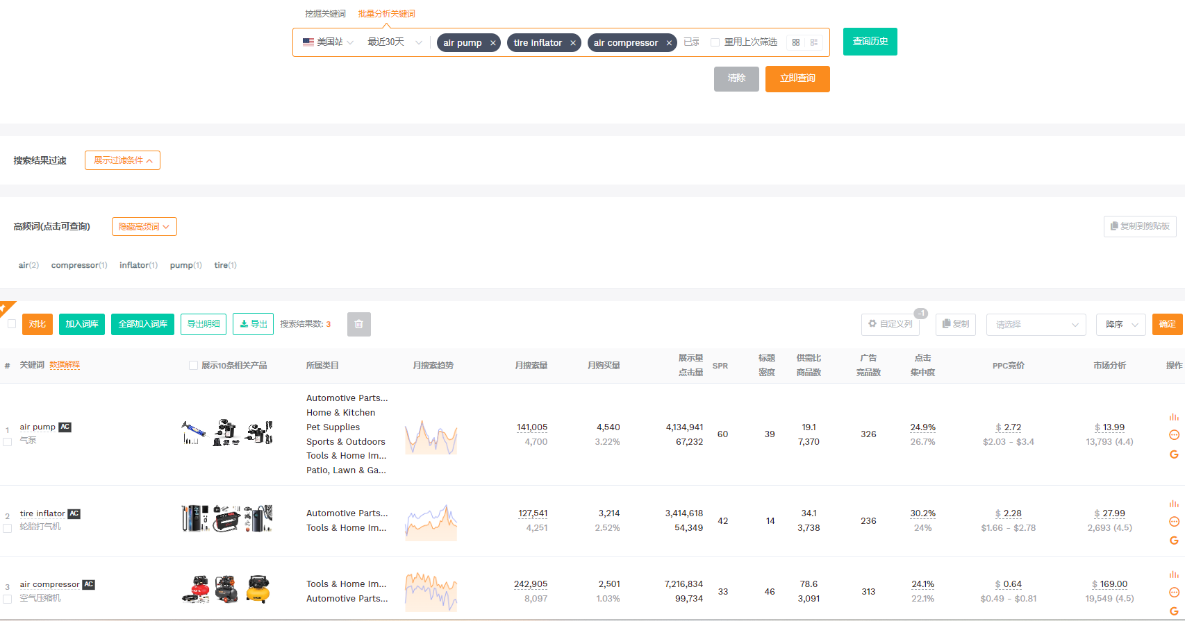
Task: Click the orange search now button
Action: (797, 78)
